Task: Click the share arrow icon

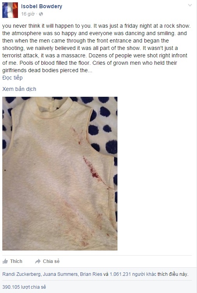Action: click(38, 261)
